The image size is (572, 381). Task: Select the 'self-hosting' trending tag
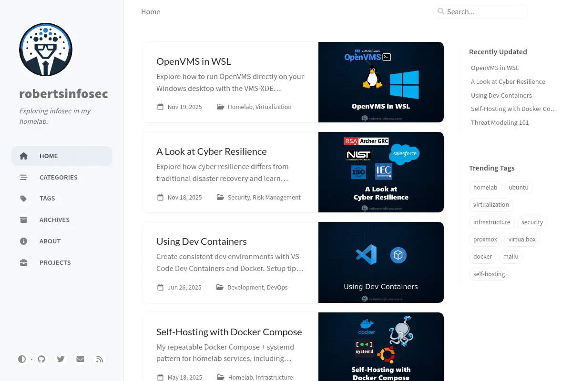(489, 274)
